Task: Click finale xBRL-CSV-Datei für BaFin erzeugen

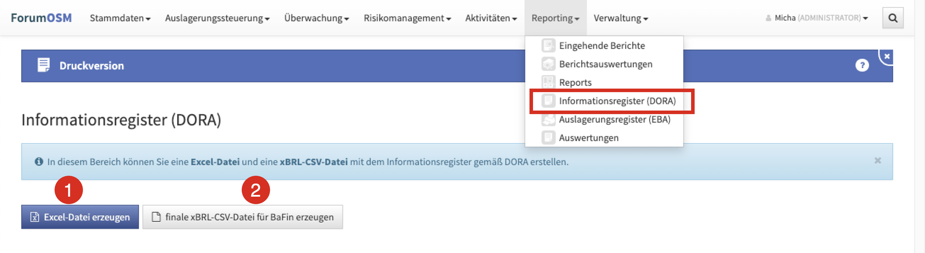Action: click(243, 217)
